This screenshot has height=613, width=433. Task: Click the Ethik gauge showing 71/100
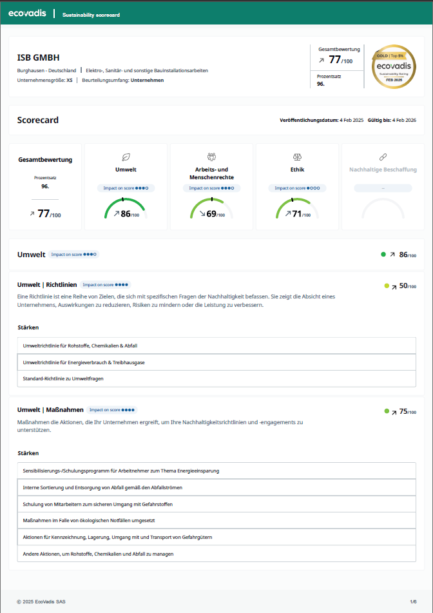click(x=298, y=208)
